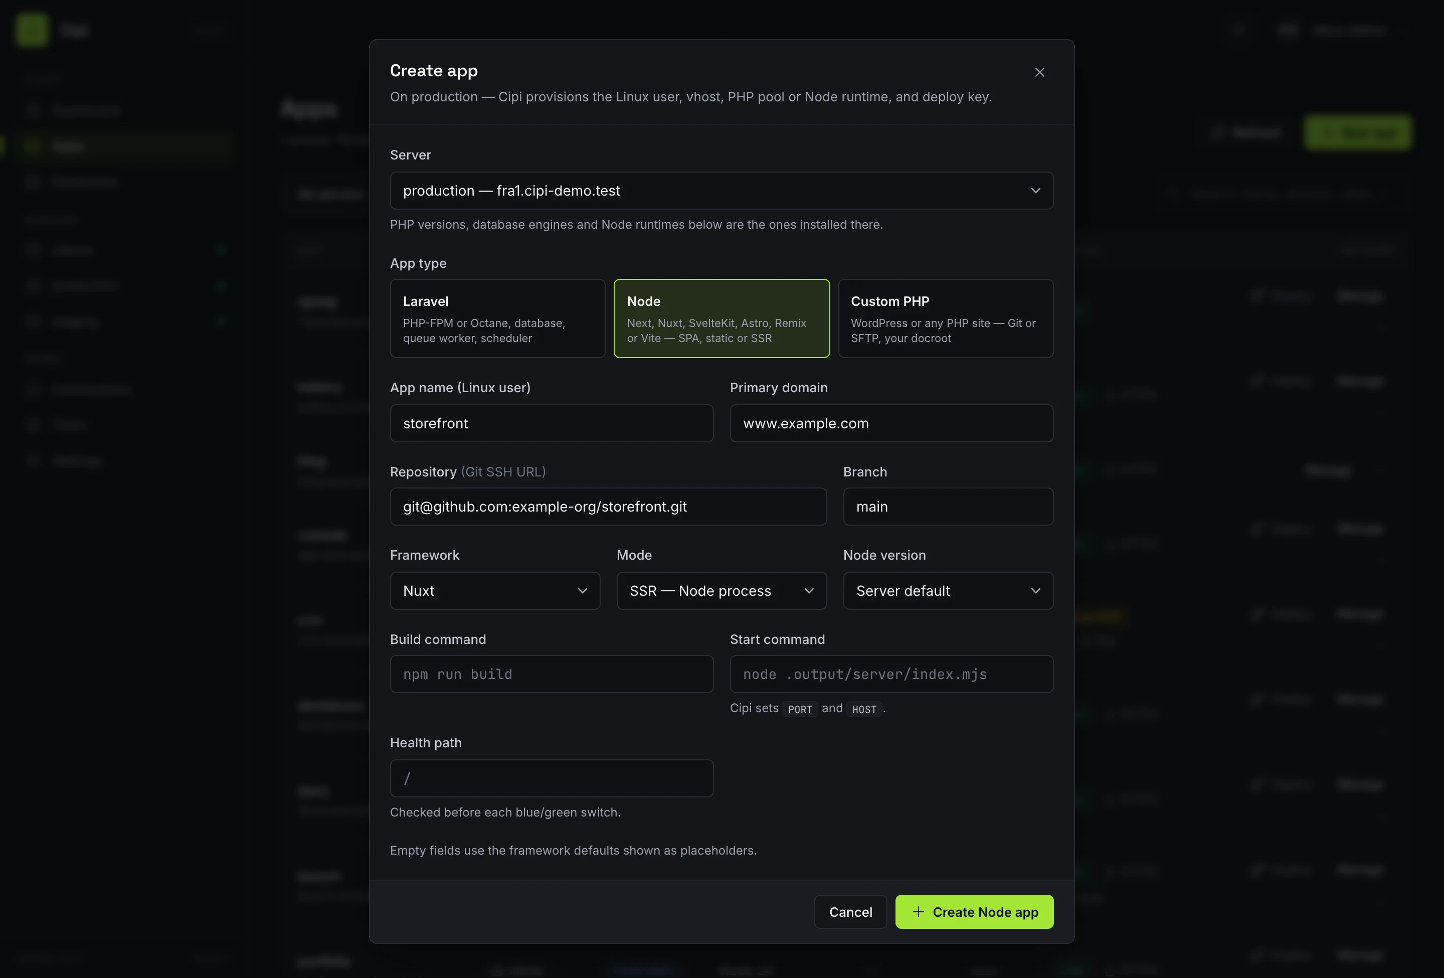Click the Build command input field

(552, 674)
